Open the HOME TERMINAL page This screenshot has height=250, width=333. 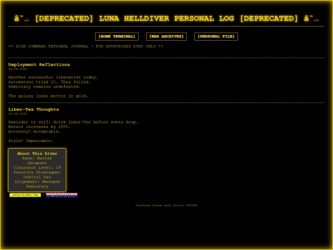(117, 36)
